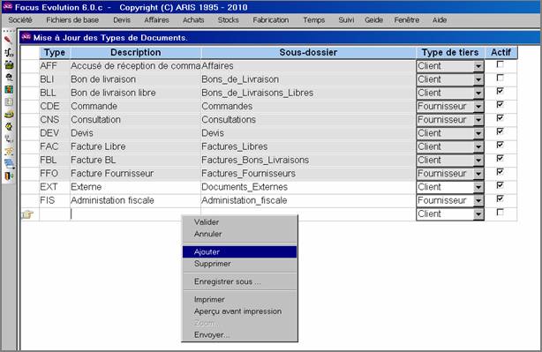Screen dimensions: 542x352
Task: Select Envoyer... in the context menu
Action: (239, 334)
